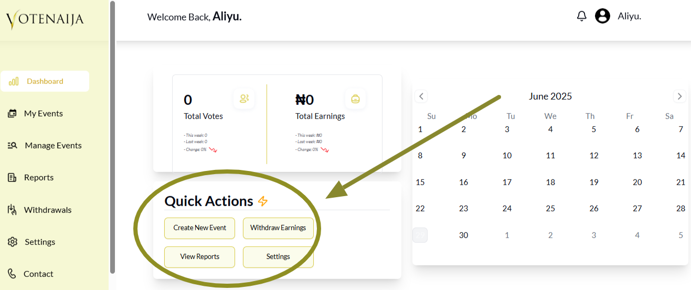Click the Create New Event button
691x290 pixels.
pyautogui.click(x=200, y=228)
